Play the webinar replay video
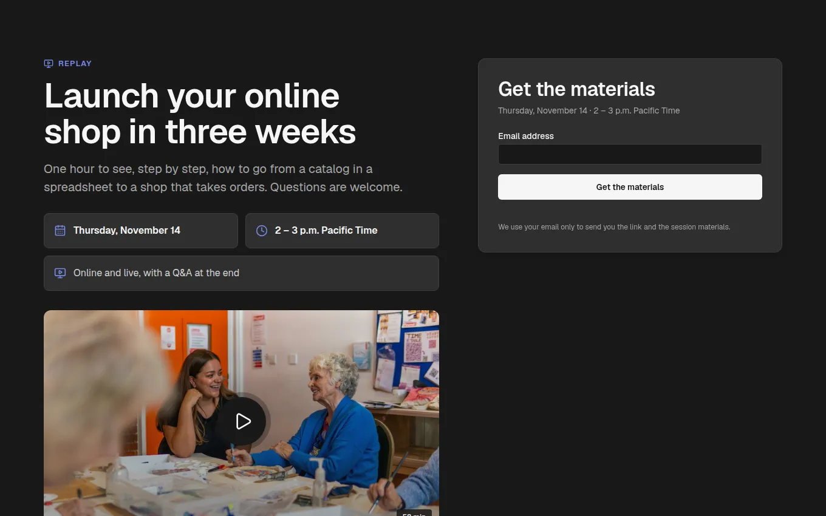826x516 pixels. (x=243, y=421)
